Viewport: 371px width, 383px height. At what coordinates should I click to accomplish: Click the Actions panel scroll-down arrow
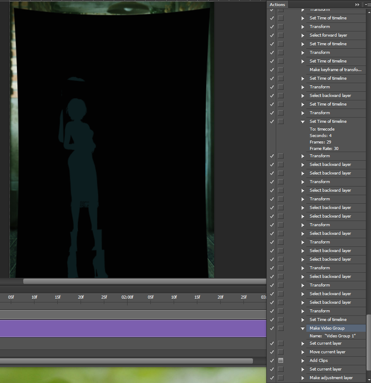[x=368, y=380]
